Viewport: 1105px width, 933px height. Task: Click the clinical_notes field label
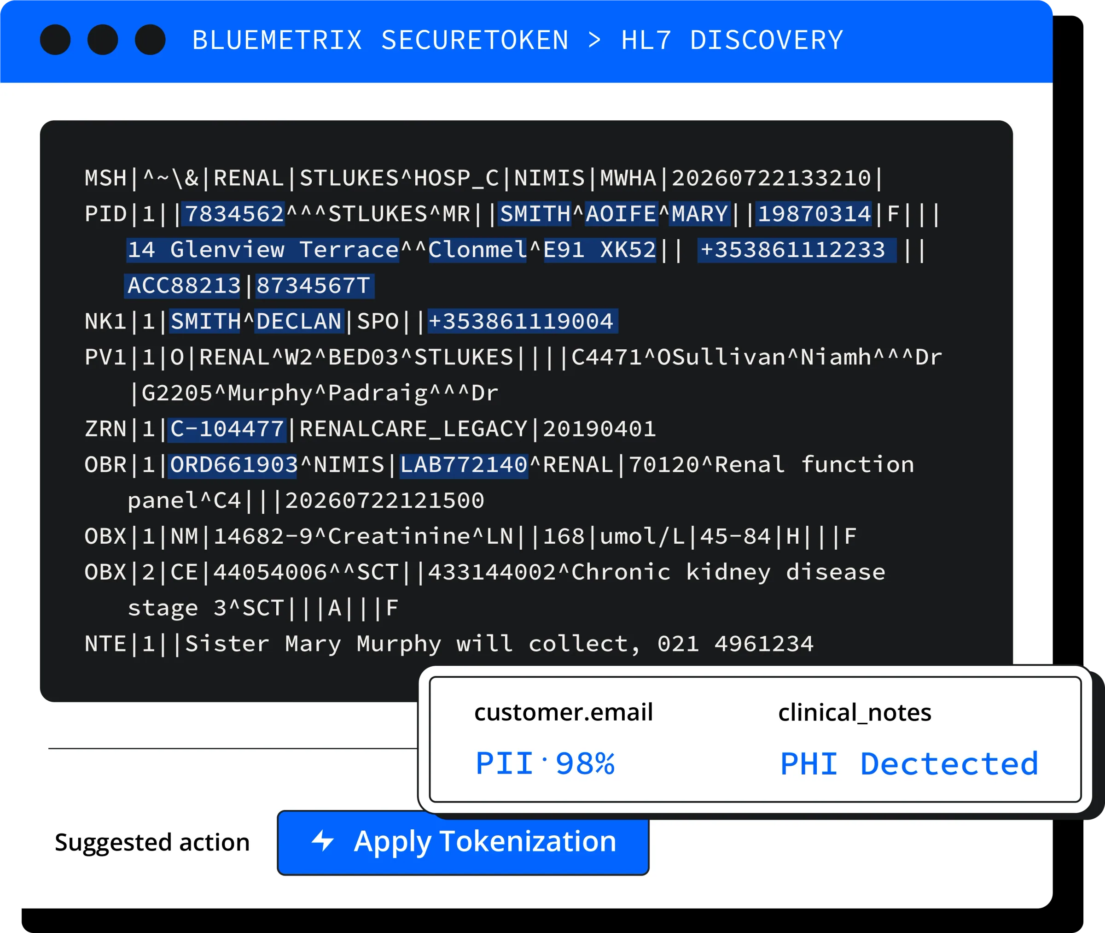(x=855, y=712)
